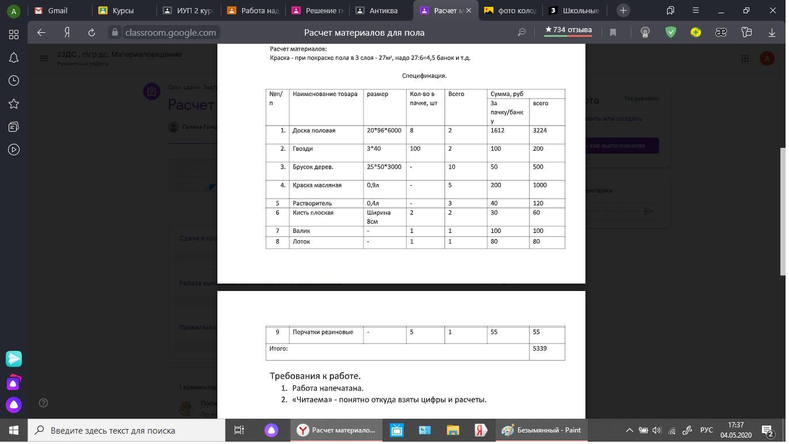
Task: Open a new browser tab
Action: pos(623,10)
